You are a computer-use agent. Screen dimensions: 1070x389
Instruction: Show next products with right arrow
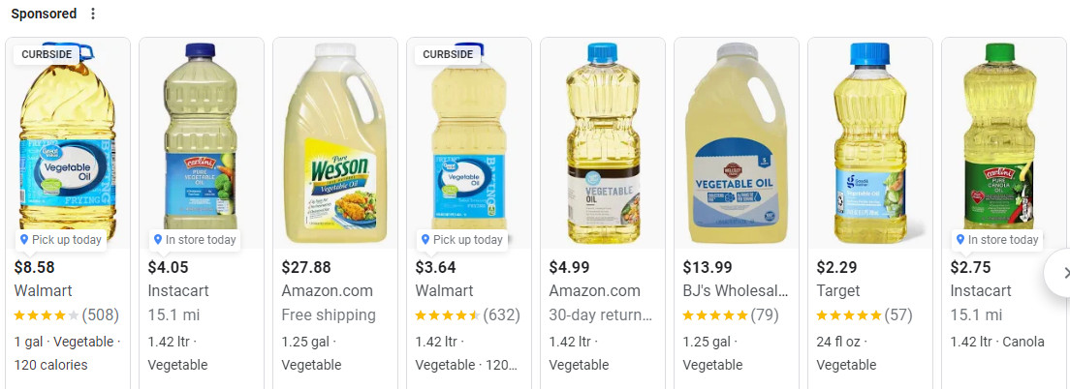click(x=1060, y=273)
